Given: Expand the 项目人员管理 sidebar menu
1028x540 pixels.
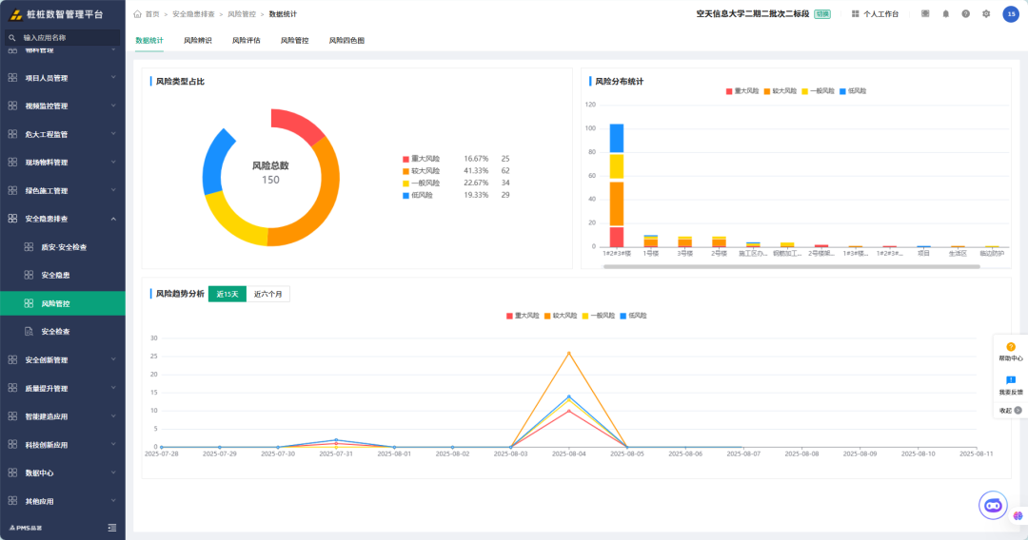Looking at the screenshot, I should pyautogui.click(x=63, y=78).
